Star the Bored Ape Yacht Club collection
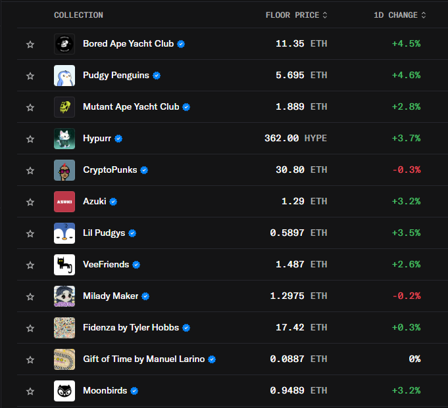The image size is (448, 408). pos(30,45)
